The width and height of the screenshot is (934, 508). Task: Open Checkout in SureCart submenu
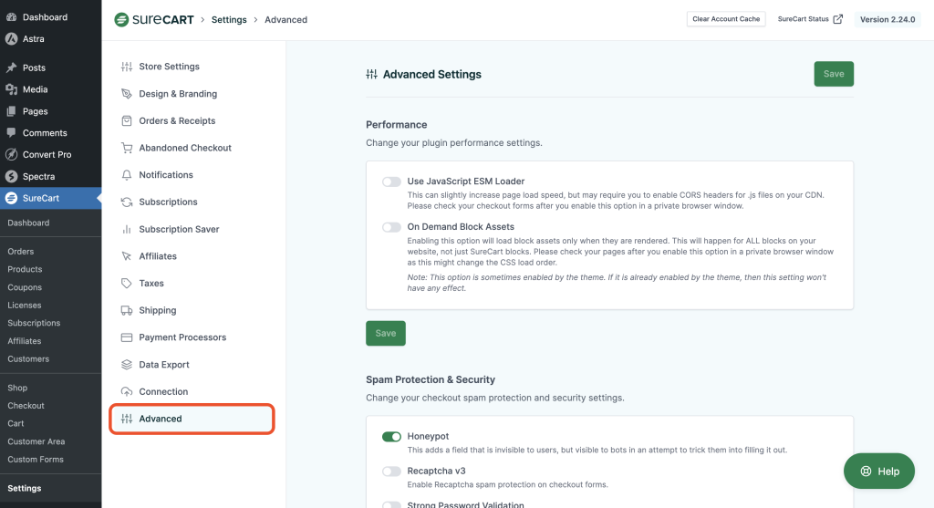(x=26, y=406)
